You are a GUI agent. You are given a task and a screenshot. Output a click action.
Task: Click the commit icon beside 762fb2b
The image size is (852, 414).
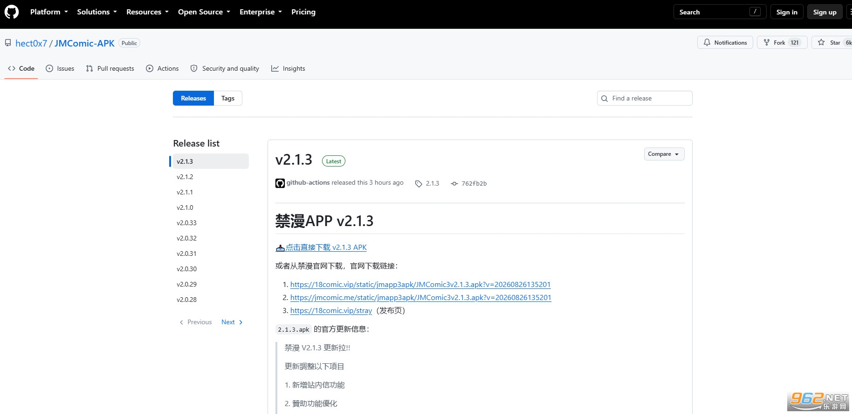tap(454, 184)
